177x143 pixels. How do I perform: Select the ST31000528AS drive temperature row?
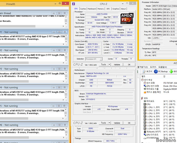coord(159,138)
